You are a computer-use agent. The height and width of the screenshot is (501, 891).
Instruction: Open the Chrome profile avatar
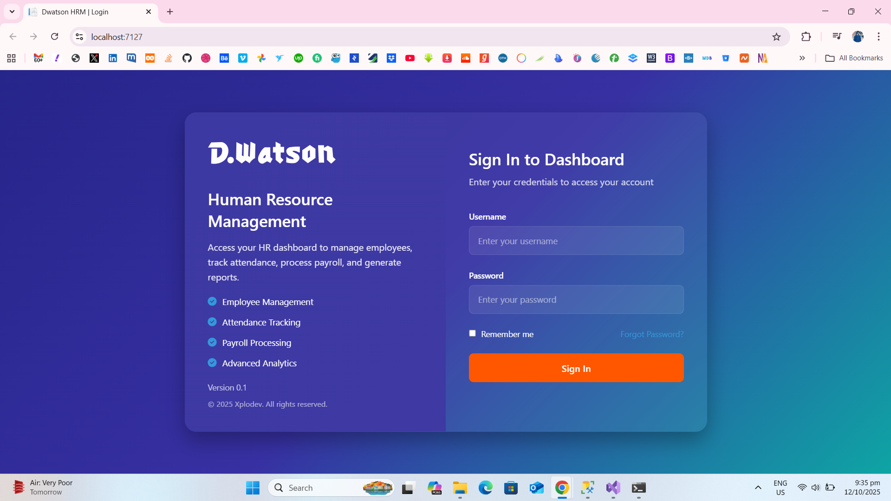click(858, 37)
